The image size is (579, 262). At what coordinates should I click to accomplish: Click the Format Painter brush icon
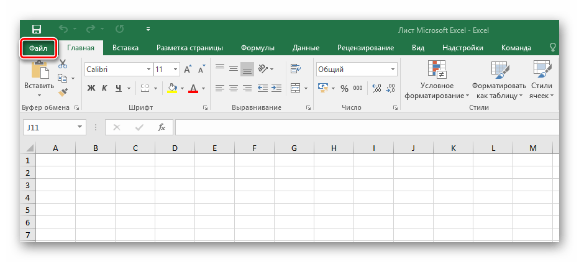[63, 92]
